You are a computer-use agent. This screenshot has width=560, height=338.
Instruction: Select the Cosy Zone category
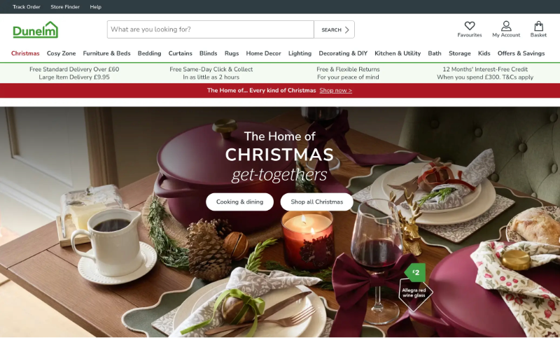(x=61, y=53)
